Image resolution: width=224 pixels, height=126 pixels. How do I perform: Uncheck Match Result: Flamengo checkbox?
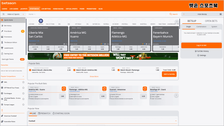point(118,70)
